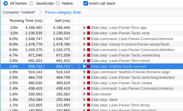Expand the Lean.Parser.Tactic.simp row

click(x=85, y=33)
